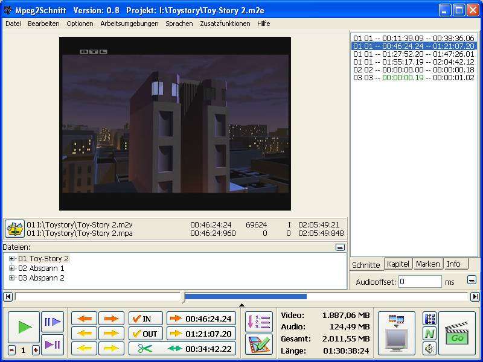
Task: Open the Hilfe menu
Action: click(263, 24)
